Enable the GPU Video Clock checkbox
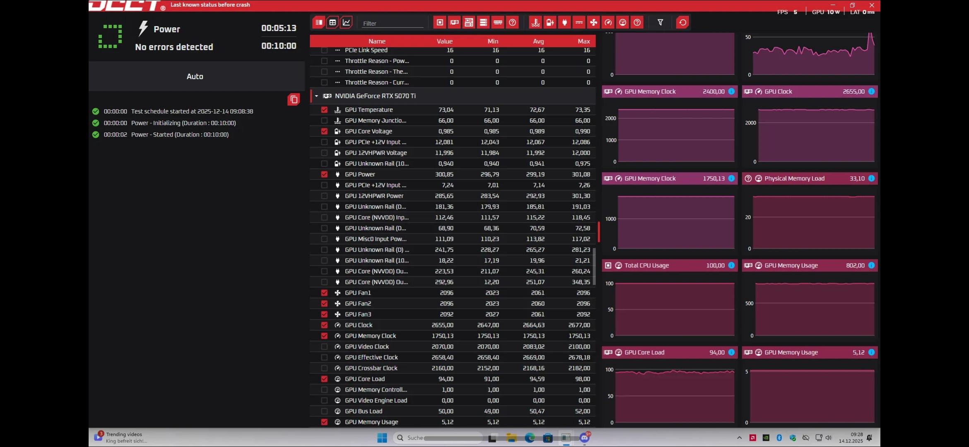This screenshot has height=447, width=969. tap(324, 346)
